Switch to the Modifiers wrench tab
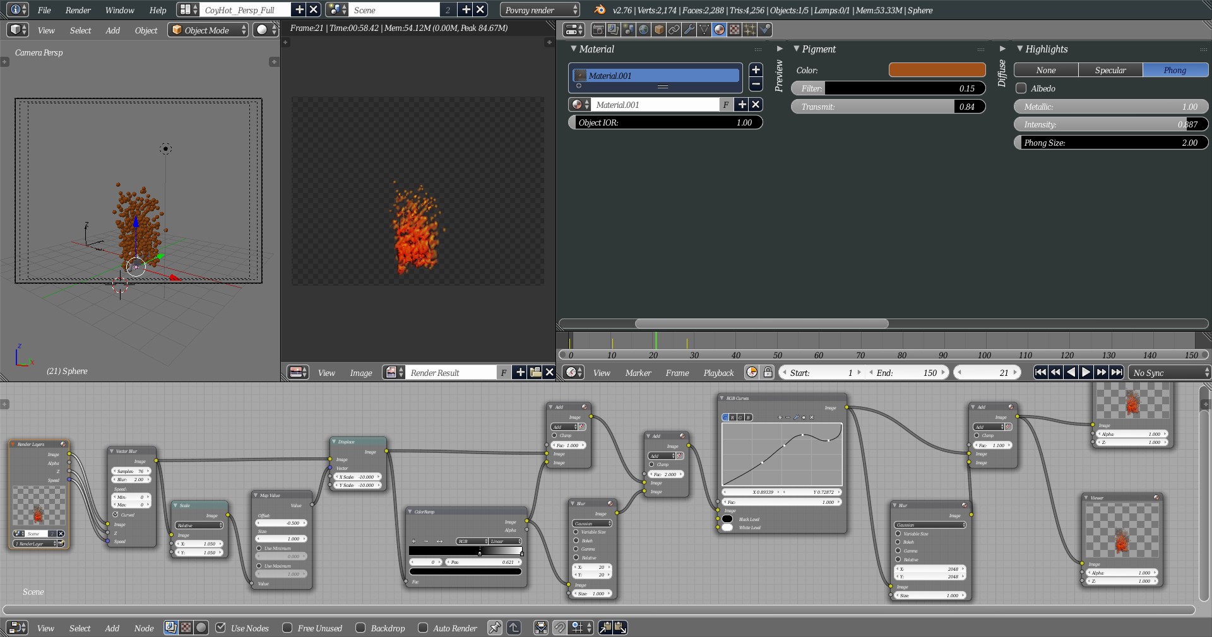 pyautogui.click(x=689, y=30)
